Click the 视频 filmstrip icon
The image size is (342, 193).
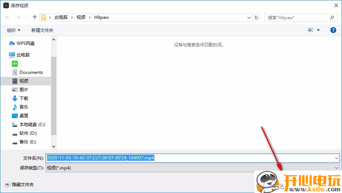pyautogui.click(x=15, y=81)
